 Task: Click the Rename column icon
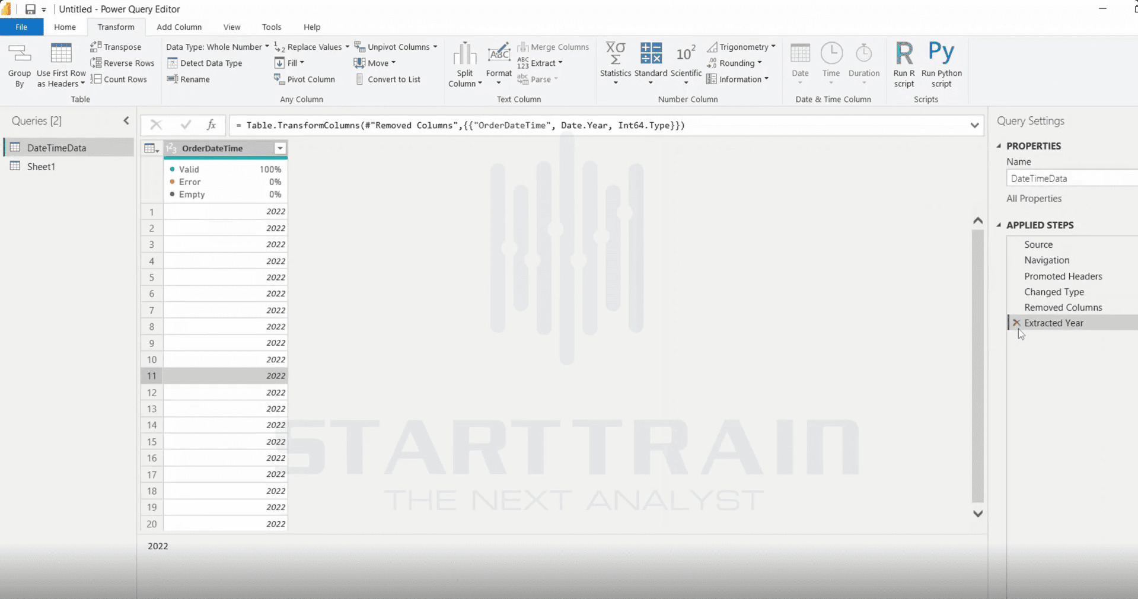[173, 79]
